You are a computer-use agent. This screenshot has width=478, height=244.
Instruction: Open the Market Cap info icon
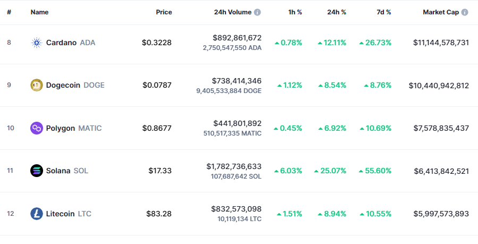pos(465,12)
